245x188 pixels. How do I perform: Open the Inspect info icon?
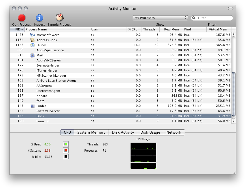39,18
